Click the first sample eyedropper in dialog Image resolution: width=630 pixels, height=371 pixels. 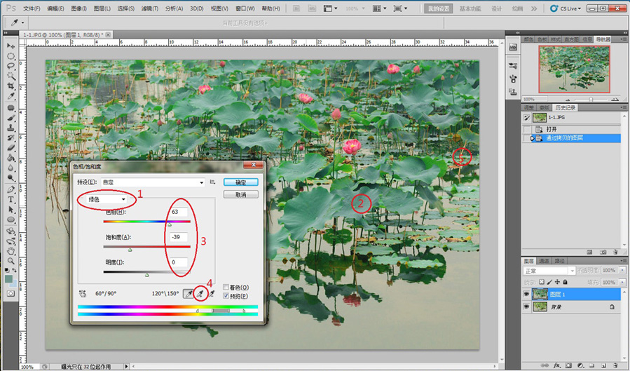188,294
